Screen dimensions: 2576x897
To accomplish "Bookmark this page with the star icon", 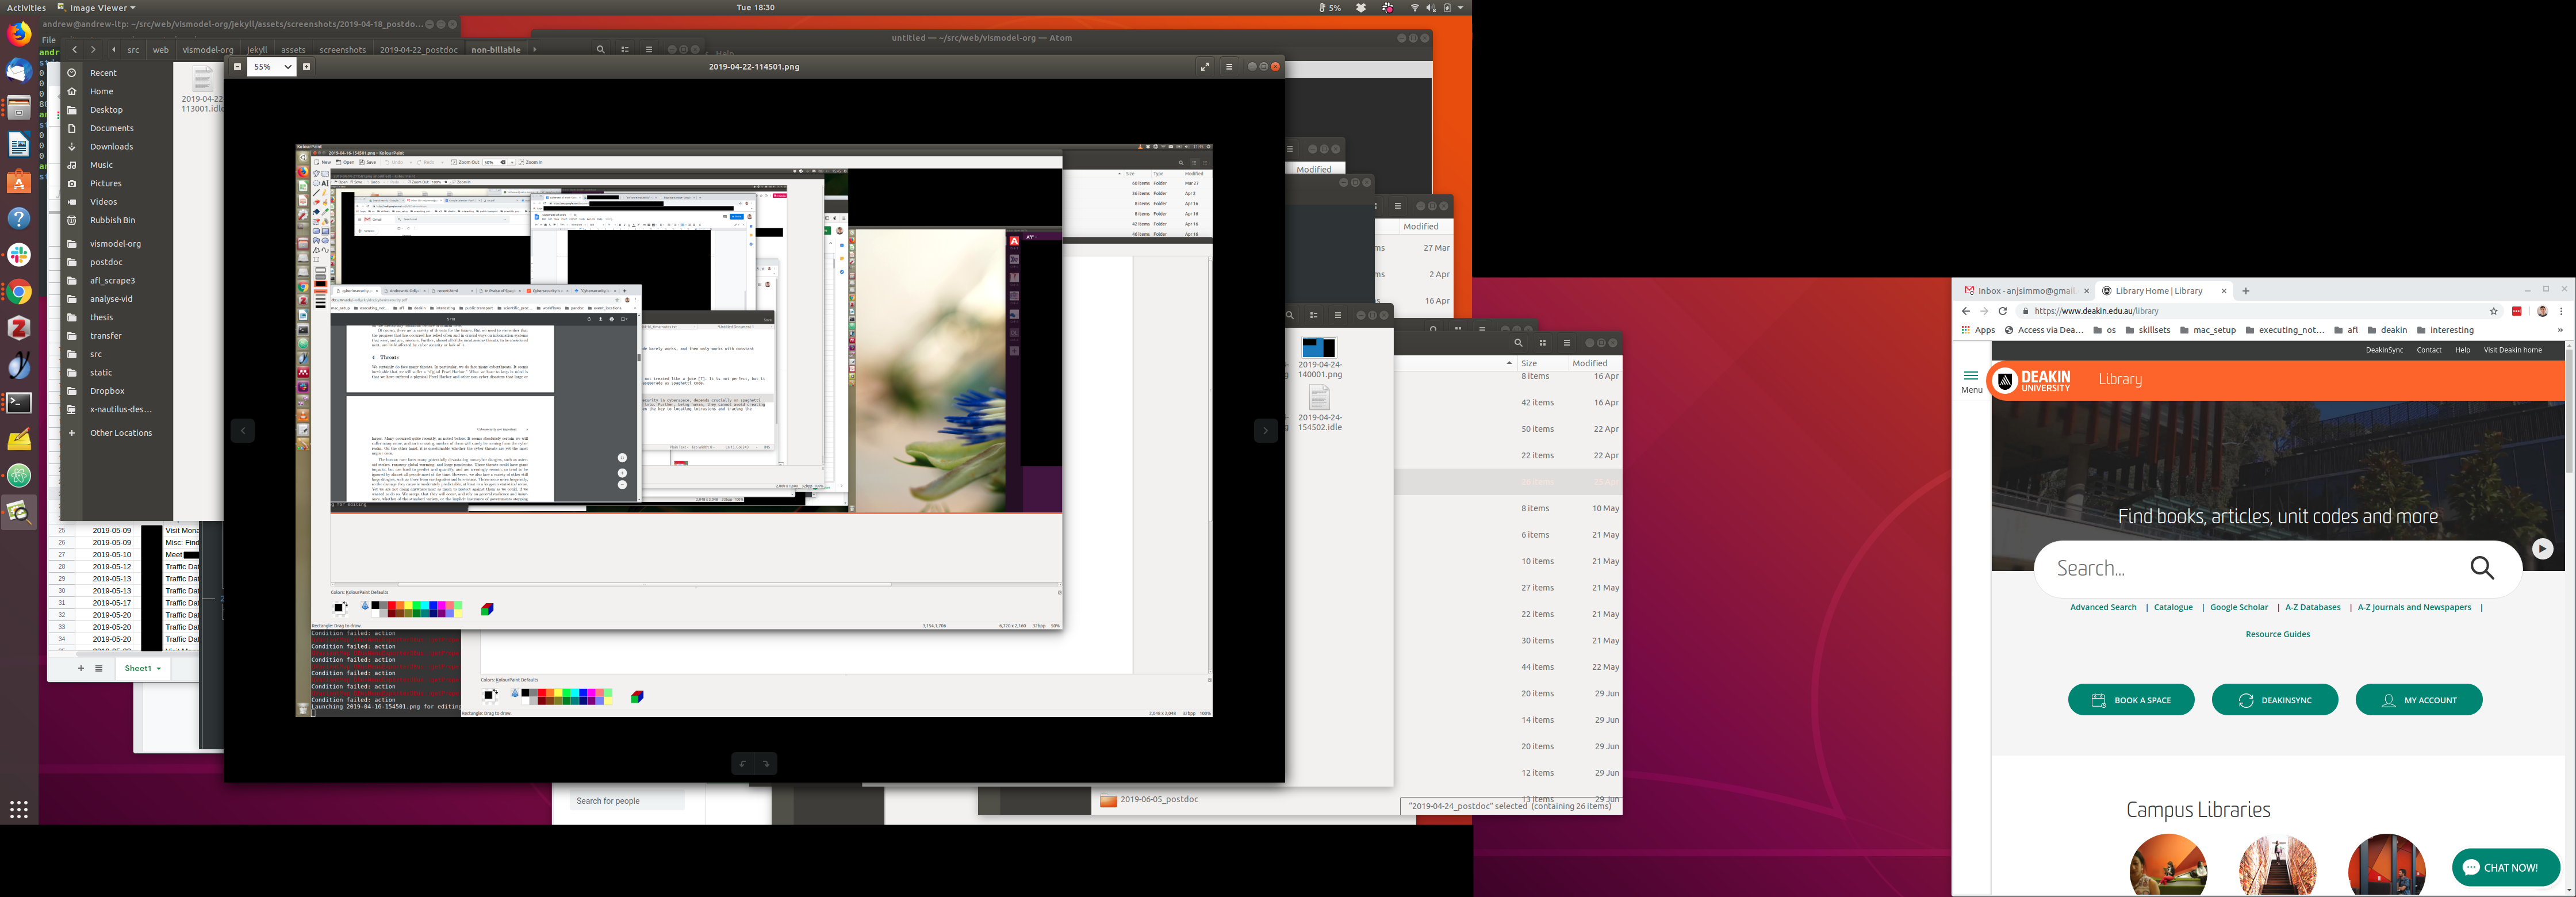I will (x=2493, y=311).
